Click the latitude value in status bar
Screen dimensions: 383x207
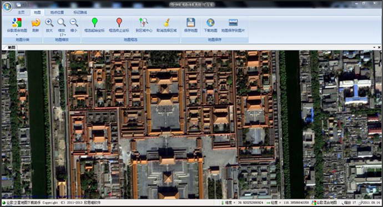point(250,203)
